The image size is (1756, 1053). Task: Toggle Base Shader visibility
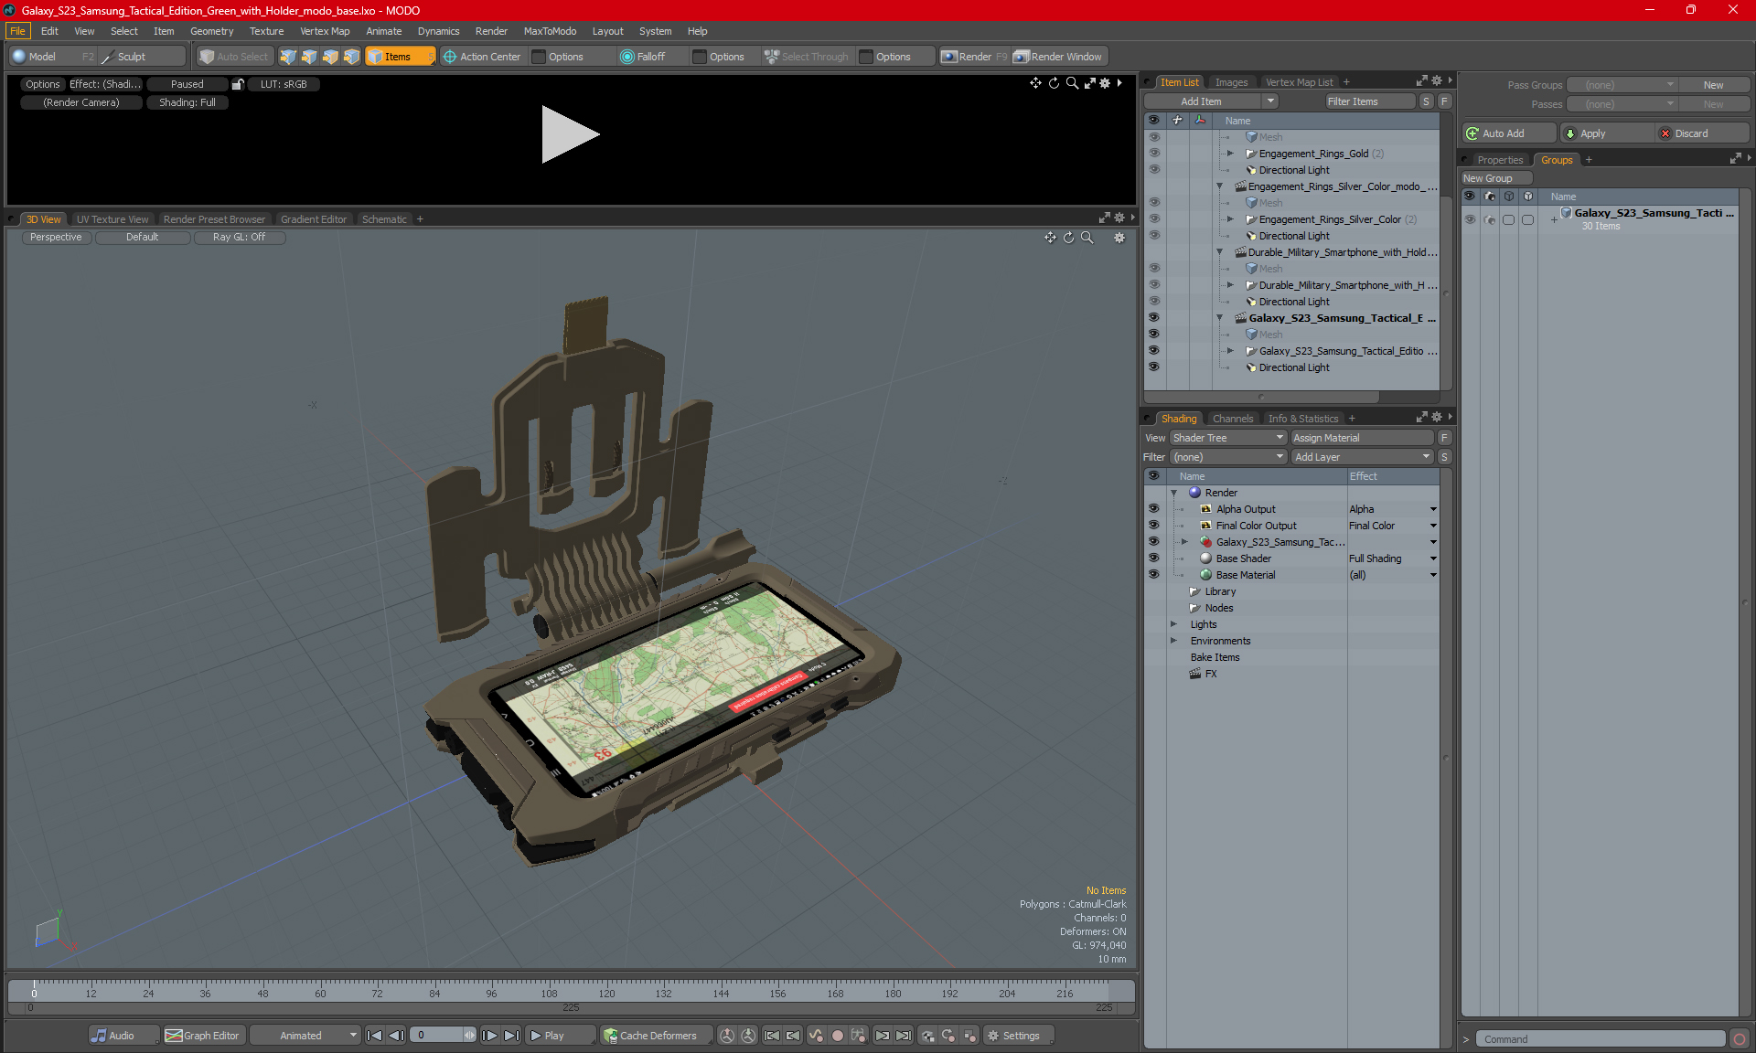(x=1153, y=558)
